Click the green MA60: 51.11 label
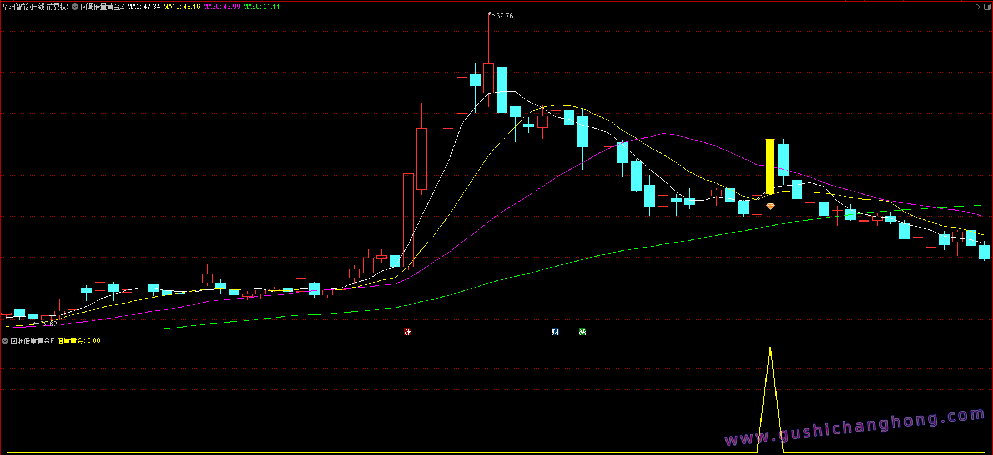 point(261,7)
